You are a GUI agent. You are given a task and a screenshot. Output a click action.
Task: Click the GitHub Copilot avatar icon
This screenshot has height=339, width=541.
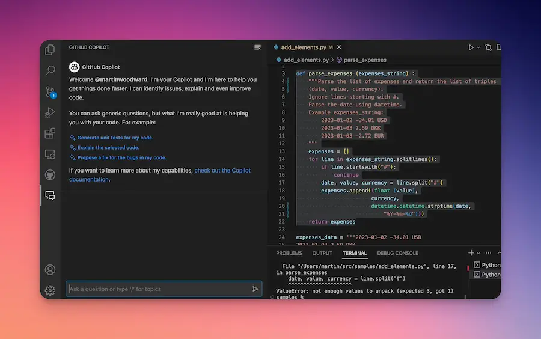tap(74, 67)
